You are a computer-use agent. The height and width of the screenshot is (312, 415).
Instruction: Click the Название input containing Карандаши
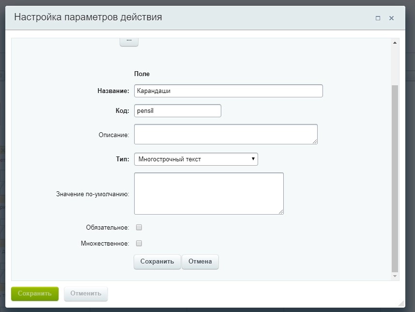click(228, 91)
